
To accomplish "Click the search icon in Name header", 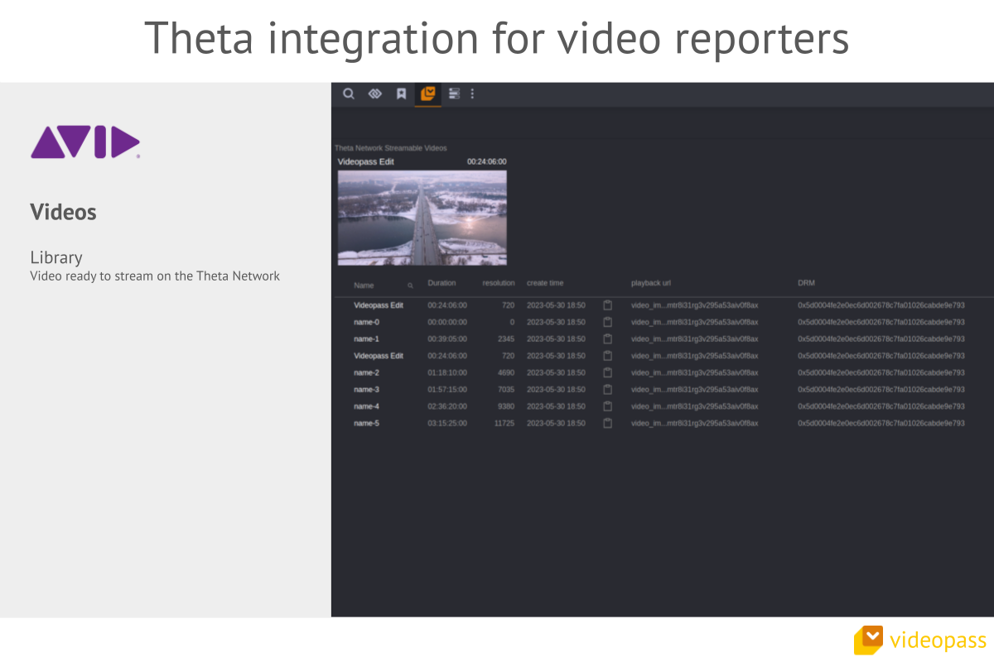I will tap(410, 285).
